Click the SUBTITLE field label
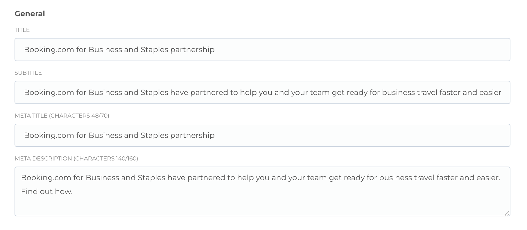 (28, 73)
